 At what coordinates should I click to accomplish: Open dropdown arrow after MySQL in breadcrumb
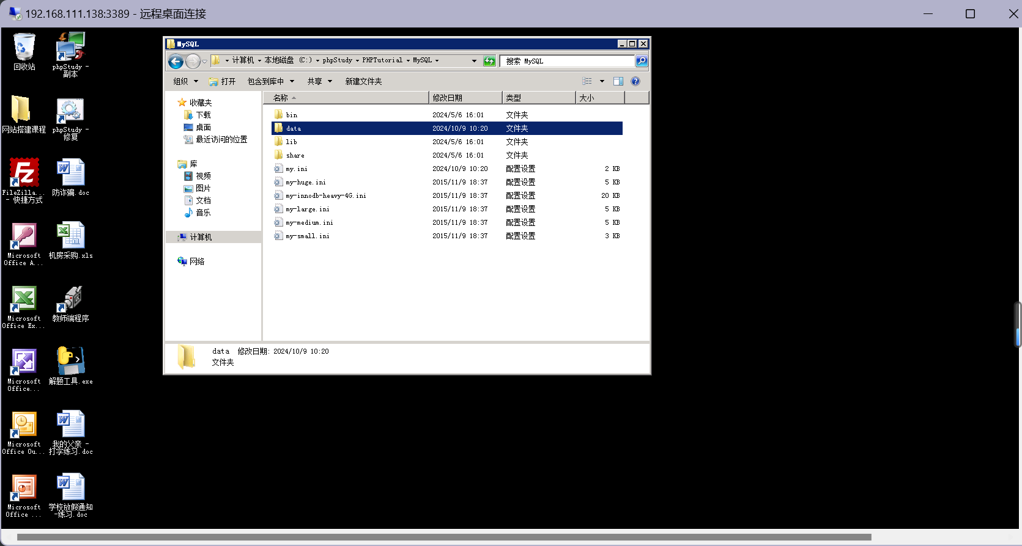[x=437, y=60]
